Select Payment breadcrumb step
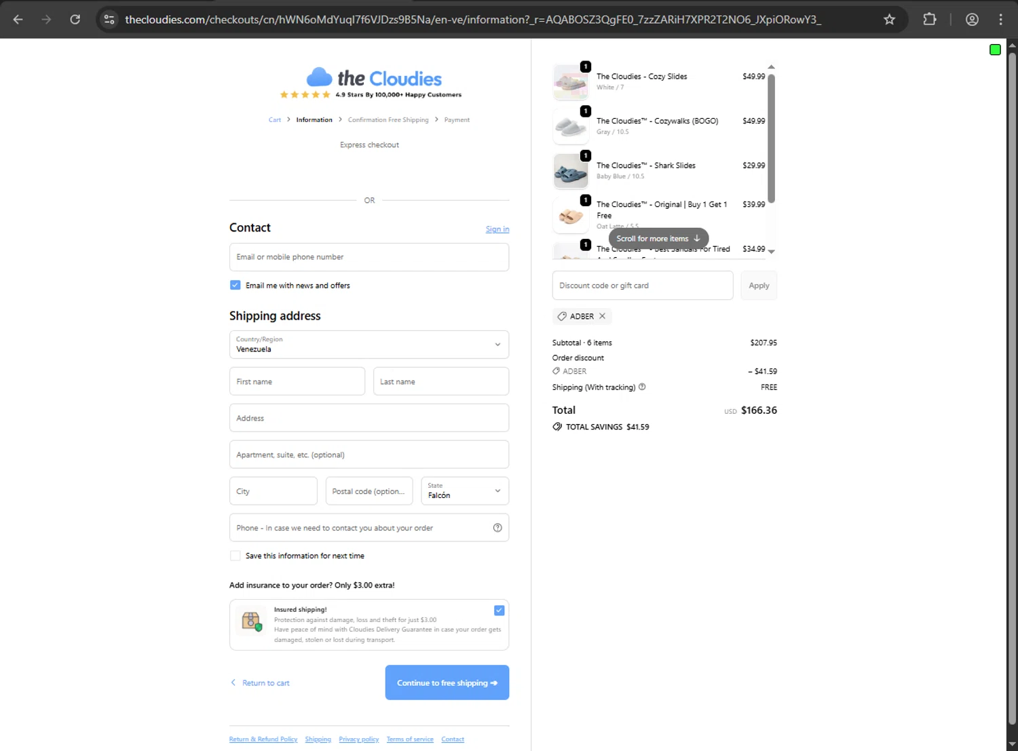1018x751 pixels. [457, 120]
